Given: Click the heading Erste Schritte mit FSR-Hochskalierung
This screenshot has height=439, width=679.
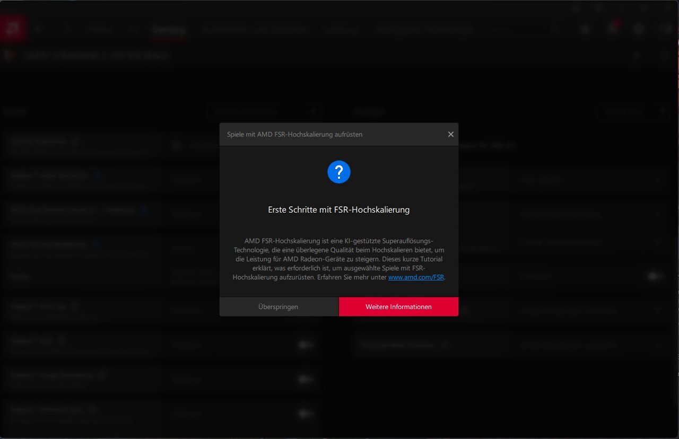Looking at the screenshot, I should point(339,209).
